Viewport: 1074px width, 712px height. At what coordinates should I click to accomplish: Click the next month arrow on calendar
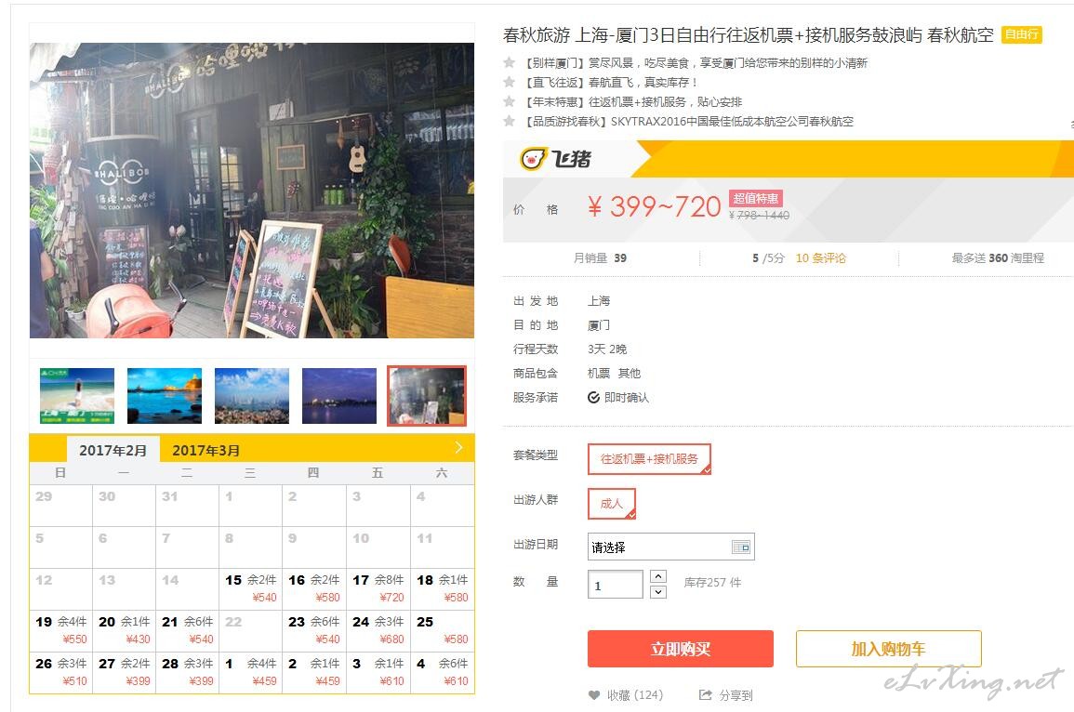pyautogui.click(x=459, y=448)
